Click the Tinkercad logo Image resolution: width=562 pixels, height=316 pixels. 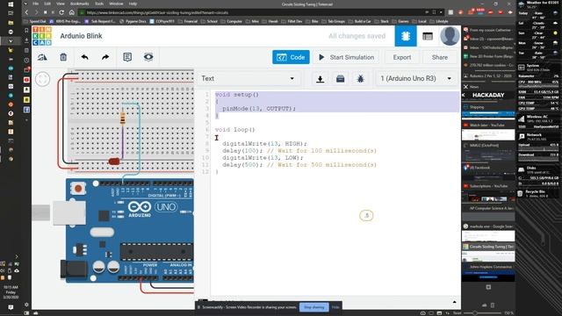[x=42, y=36]
